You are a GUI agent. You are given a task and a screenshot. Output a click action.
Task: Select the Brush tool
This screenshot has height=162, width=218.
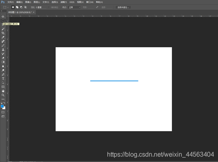[3, 46]
